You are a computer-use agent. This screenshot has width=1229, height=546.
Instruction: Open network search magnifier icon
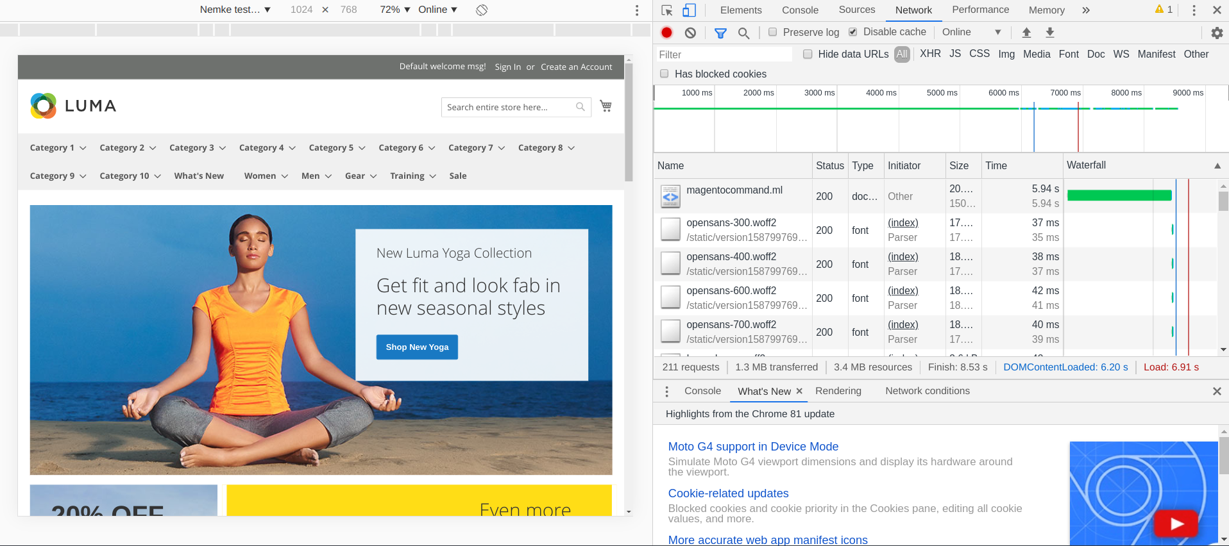tap(743, 33)
